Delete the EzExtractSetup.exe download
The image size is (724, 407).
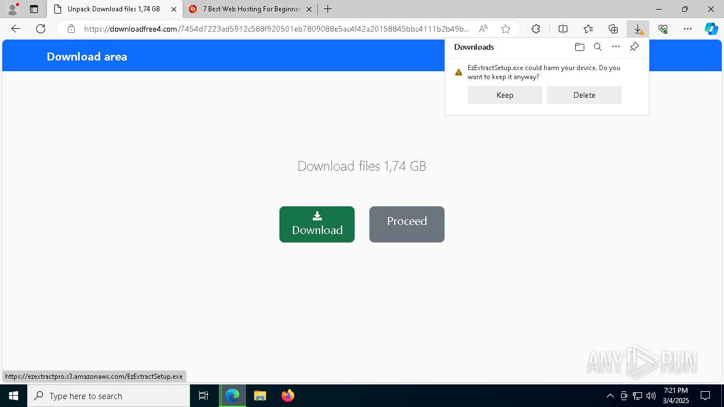pos(584,95)
